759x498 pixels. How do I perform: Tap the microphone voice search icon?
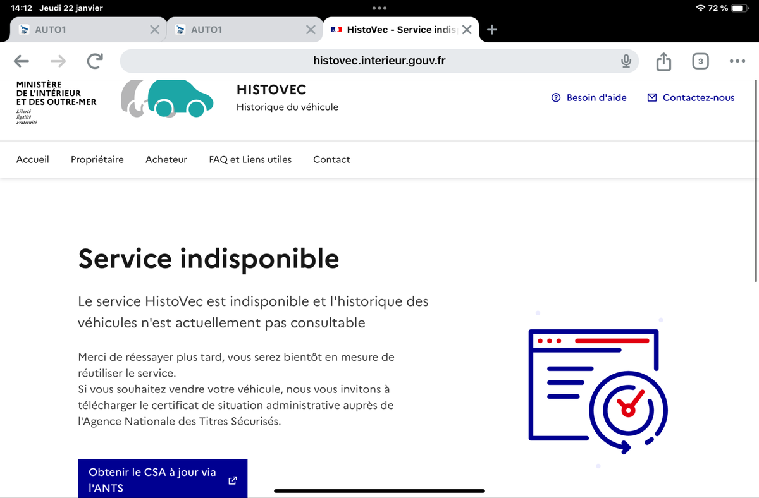(x=626, y=61)
